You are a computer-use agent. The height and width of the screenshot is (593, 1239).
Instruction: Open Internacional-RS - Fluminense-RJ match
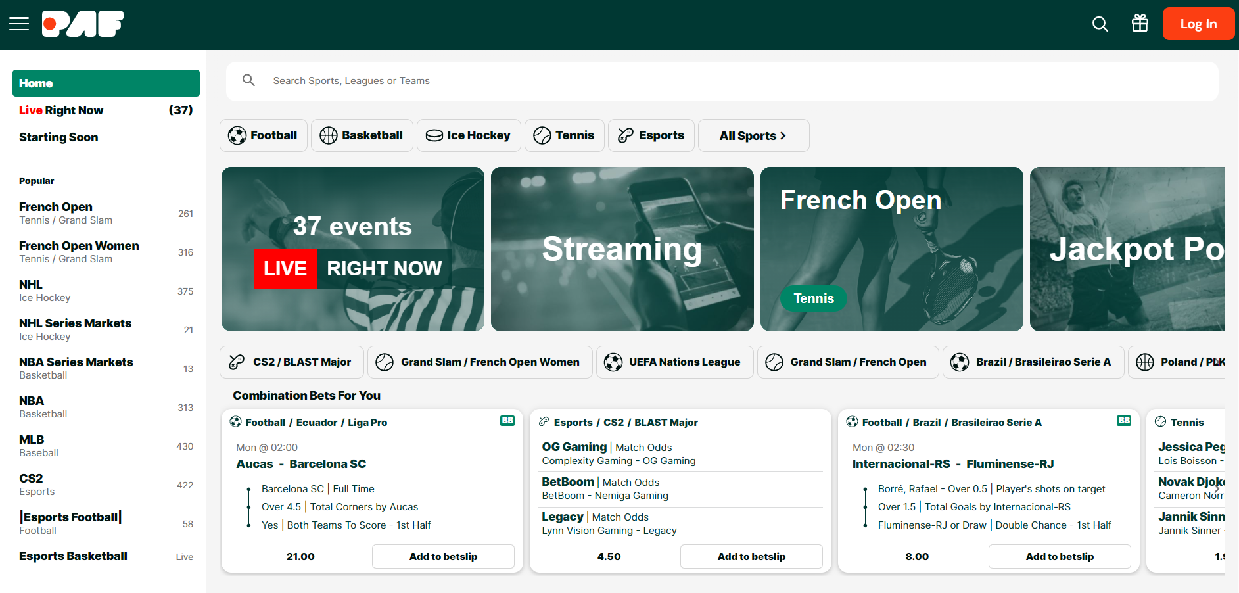[x=953, y=464]
